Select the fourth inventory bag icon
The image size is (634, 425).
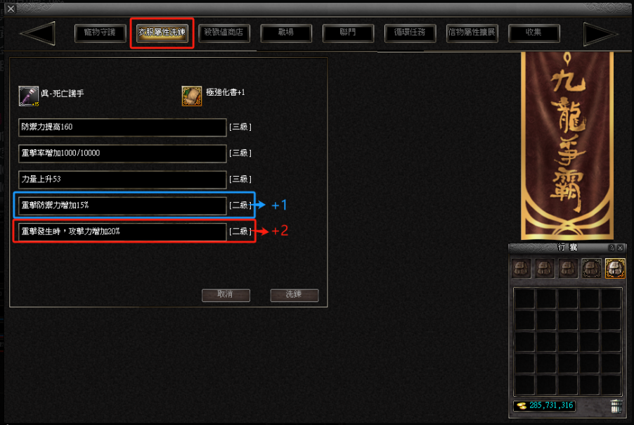[592, 268]
